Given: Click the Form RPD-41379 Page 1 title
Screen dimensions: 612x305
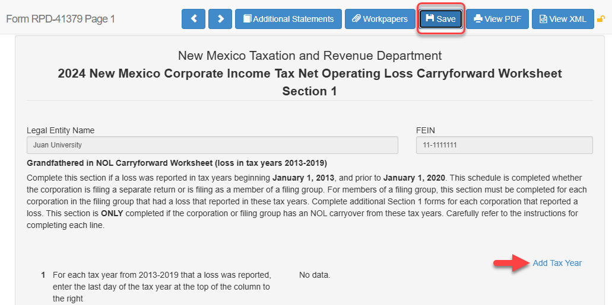Looking at the screenshot, I should tap(61, 19).
